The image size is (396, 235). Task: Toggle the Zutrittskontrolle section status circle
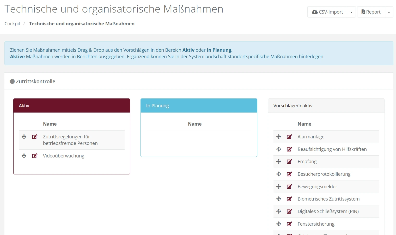coord(12,81)
